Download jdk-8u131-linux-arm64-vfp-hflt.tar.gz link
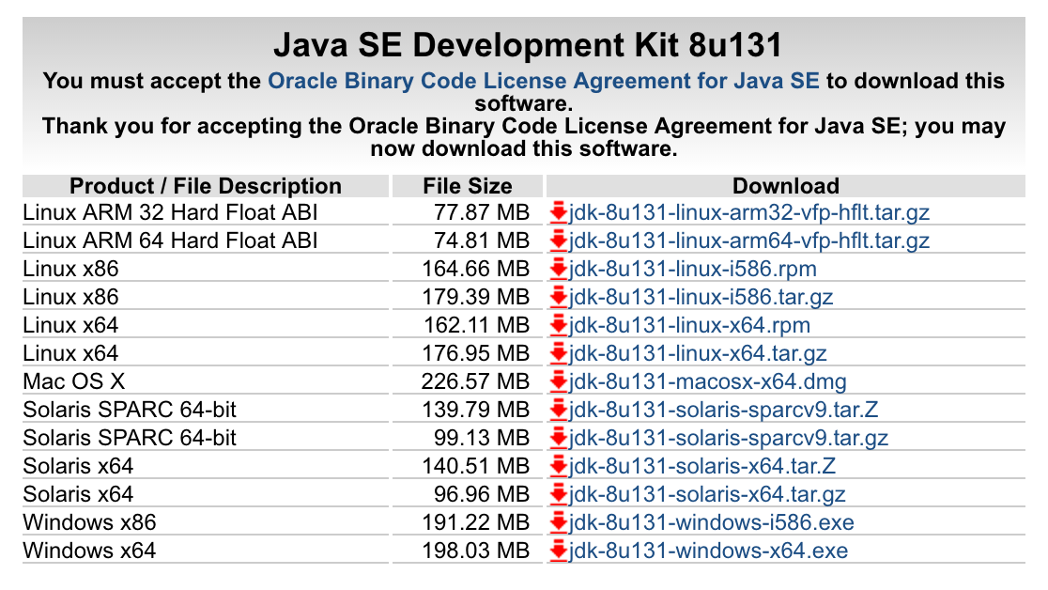This screenshot has width=1048, height=590. point(749,241)
